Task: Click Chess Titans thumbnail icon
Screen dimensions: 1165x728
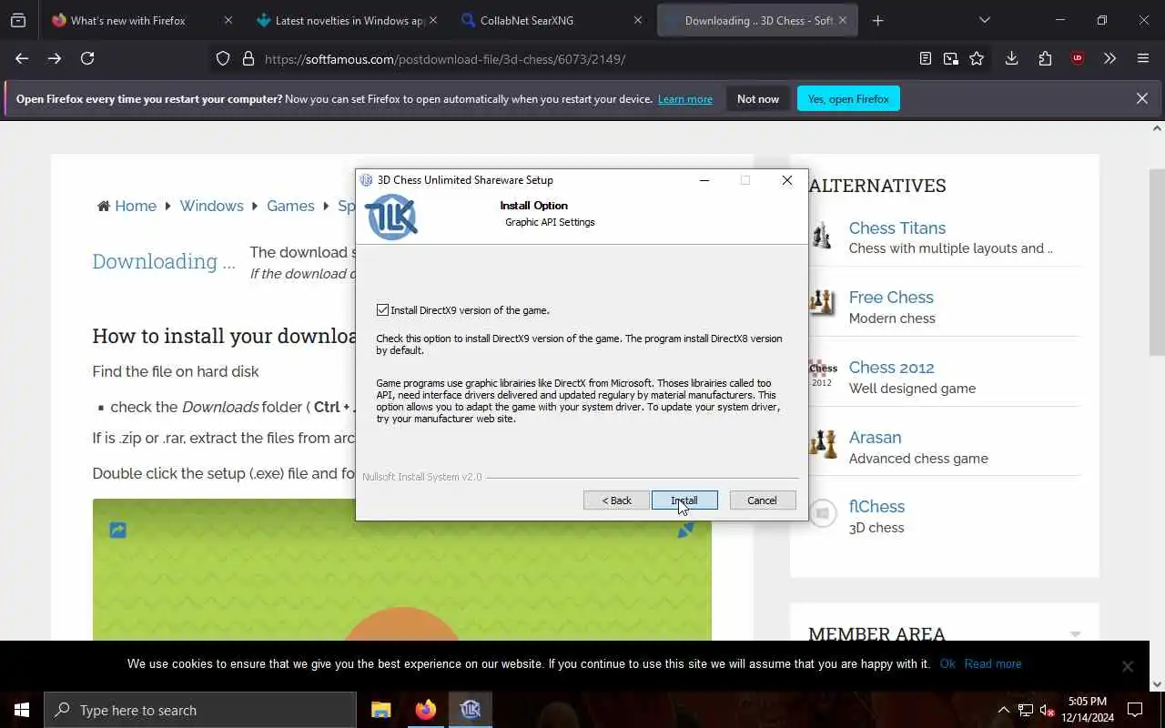Action: 823,236
